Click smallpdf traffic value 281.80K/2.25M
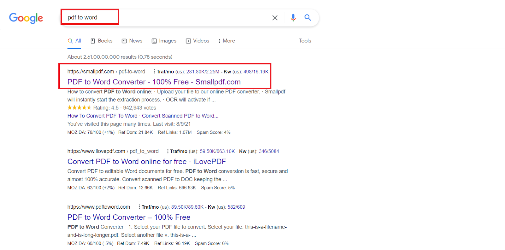The height and width of the screenshot is (250, 505). [203, 72]
